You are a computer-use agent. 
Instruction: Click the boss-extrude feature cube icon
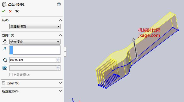pos(4,4)
